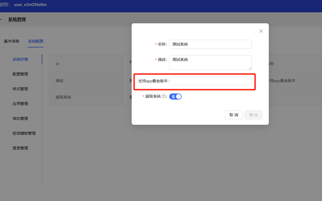This screenshot has height=201, width=322.
Task: Select the 系统配置 tab
Action: click(x=36, y=41)
